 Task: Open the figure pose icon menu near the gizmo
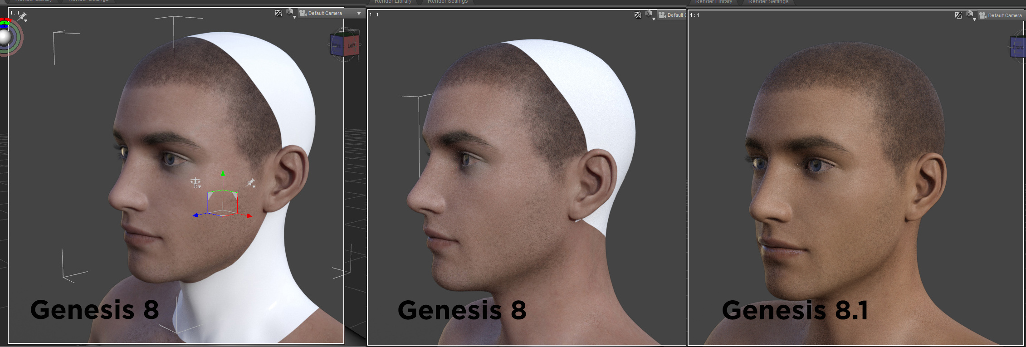(195, 183)
